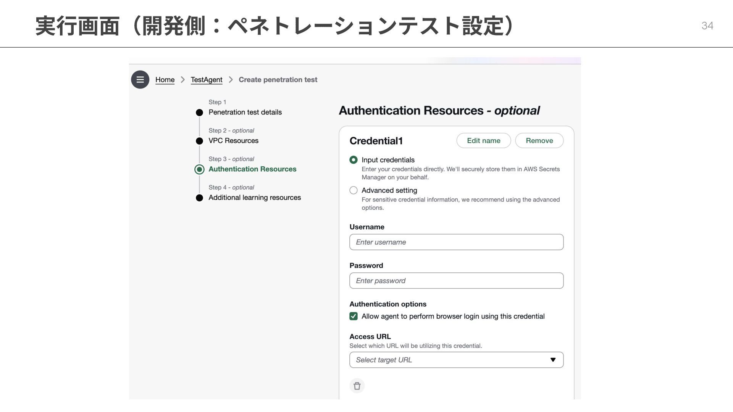Screen dimensions: 733x412
Task: Open TestAgent breadcrumb link
Action: click(207, 80)
